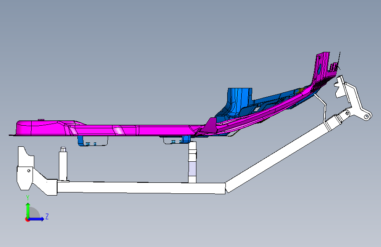Click the Z axis label text

(x=47, y=216)
